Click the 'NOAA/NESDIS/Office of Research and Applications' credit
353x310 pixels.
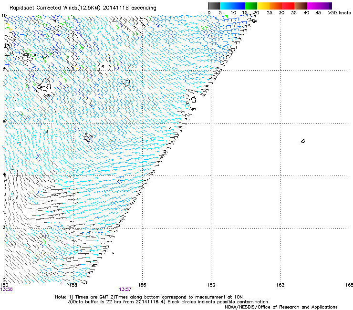click(281, 307)
